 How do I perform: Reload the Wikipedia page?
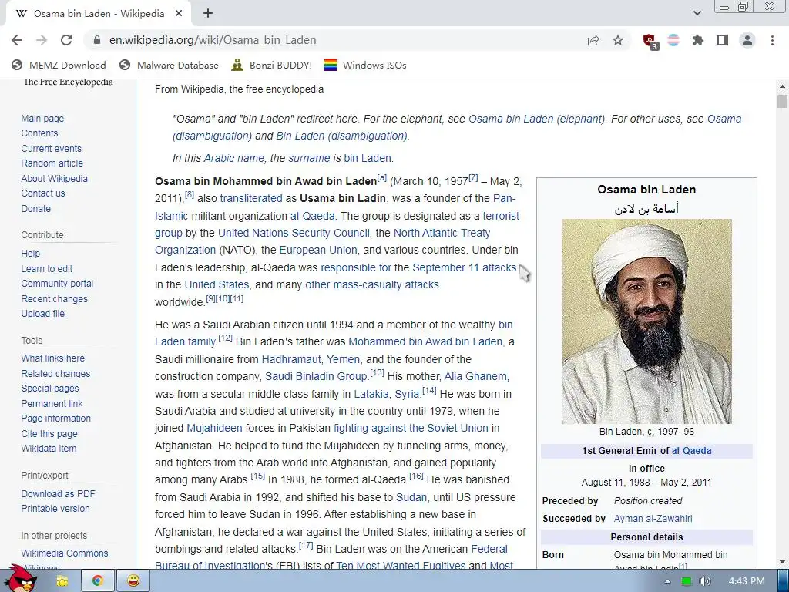66,40
